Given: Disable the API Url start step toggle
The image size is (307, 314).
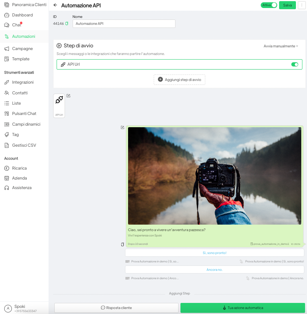Looking at the screenshot, I should 295,65.
